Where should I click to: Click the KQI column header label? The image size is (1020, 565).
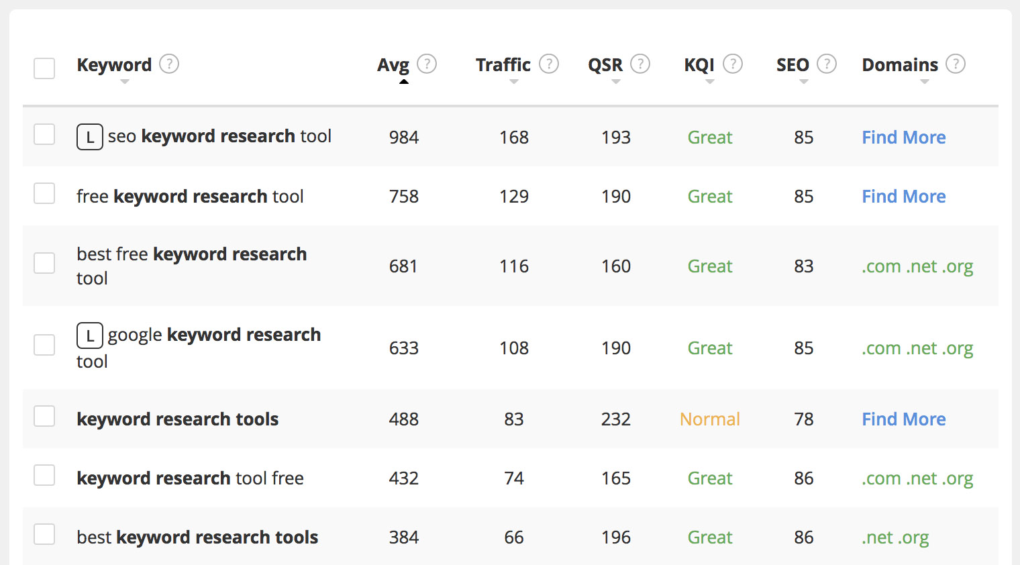(699, 65)
